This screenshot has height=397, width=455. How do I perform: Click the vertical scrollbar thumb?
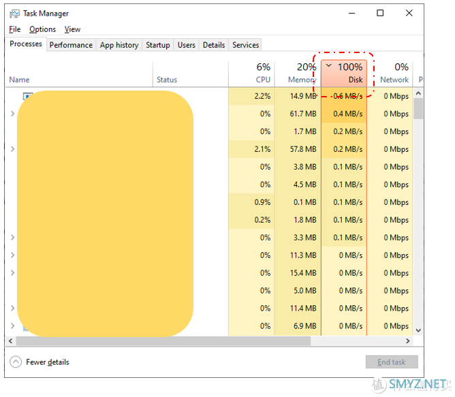418,109
